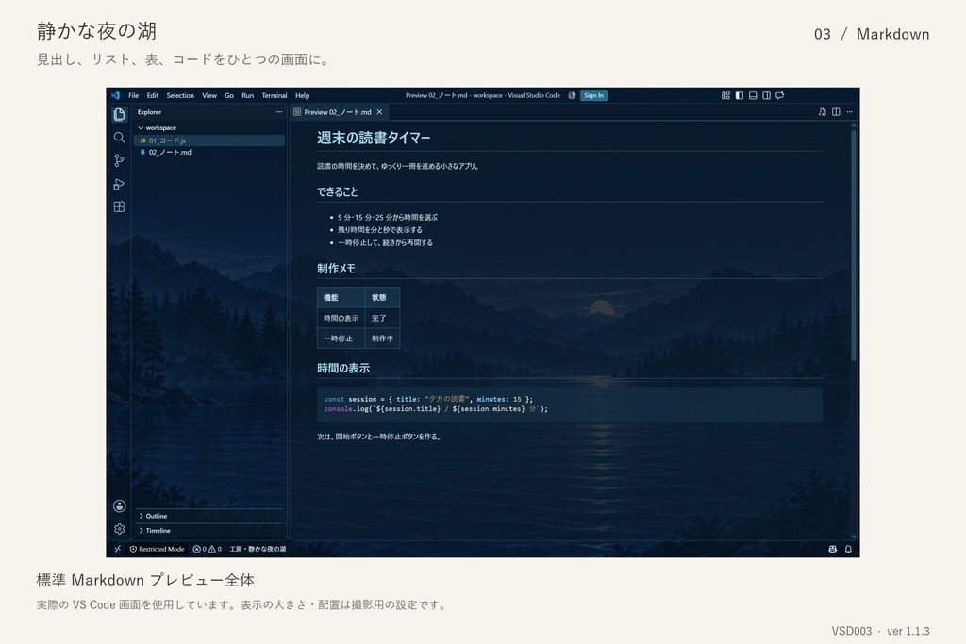The height and width of the screenshot is (644, 966).
Task: Click Restricted Mode in status bar
Action: (x=158, y=549)
